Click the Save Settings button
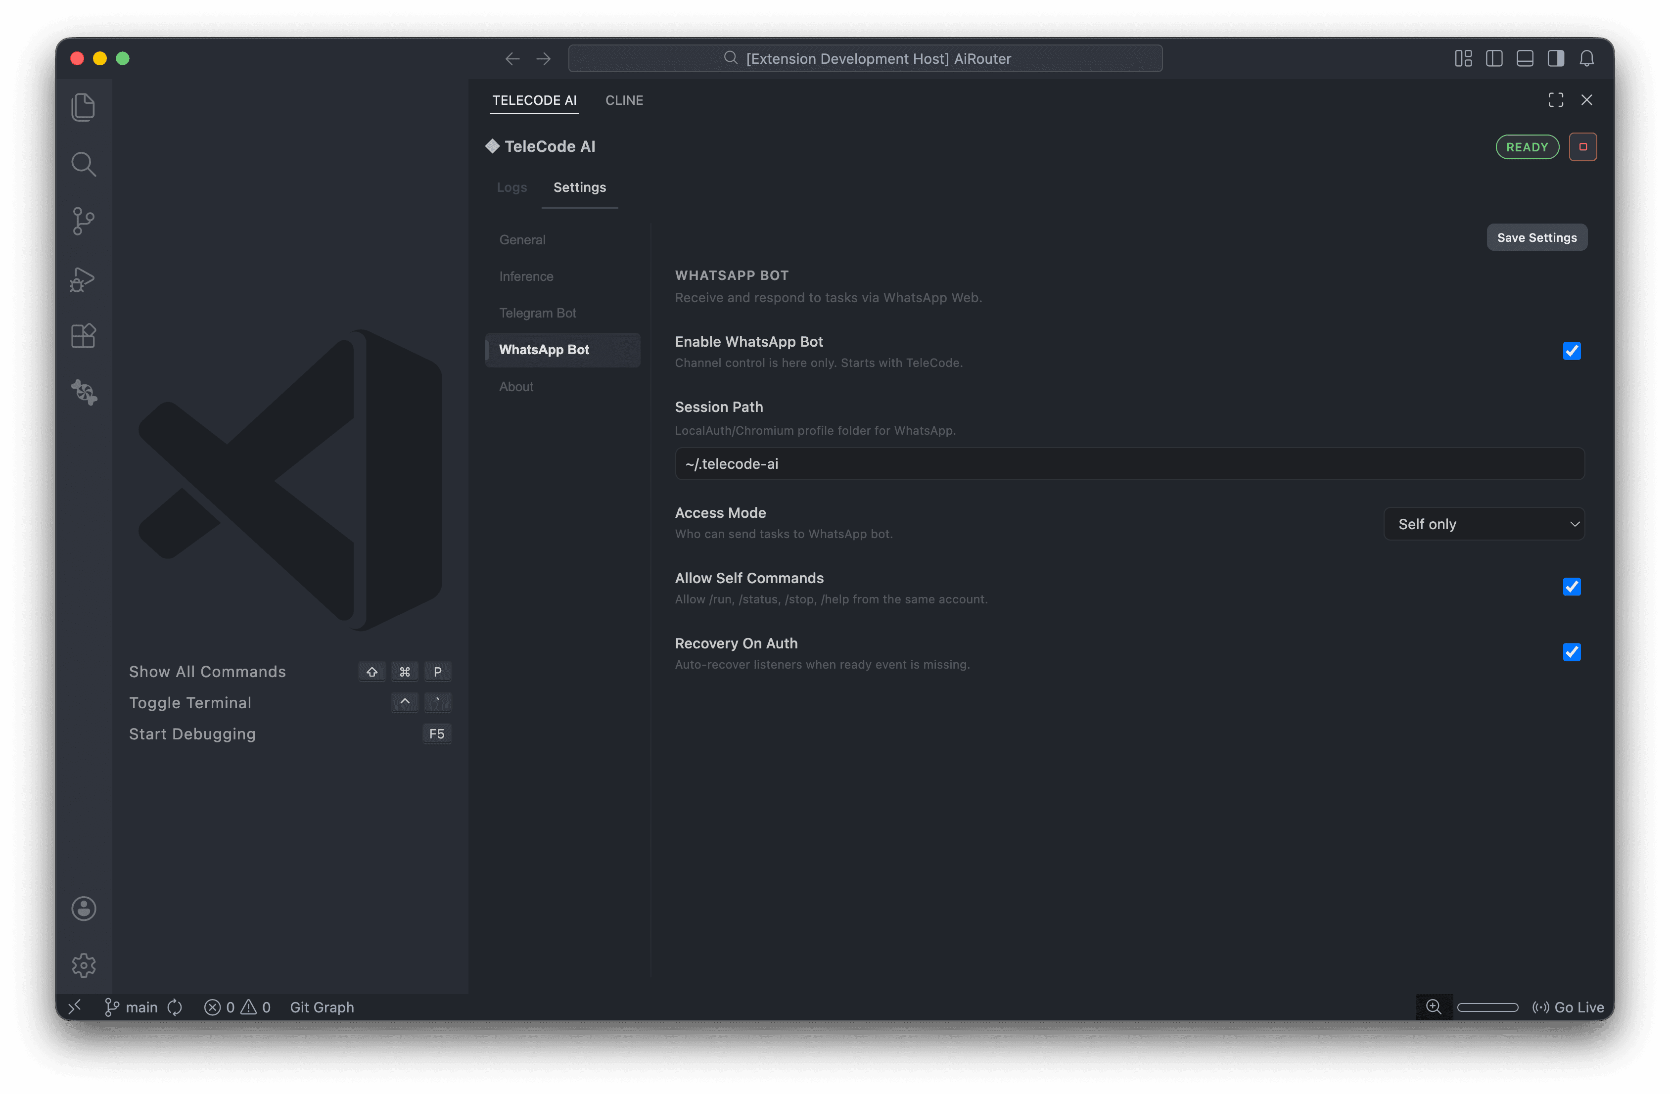The image size is (1670, 1094). [1536, 237]
